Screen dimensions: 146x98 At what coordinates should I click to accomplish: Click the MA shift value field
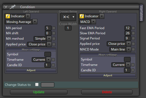(x=48, y=33)
